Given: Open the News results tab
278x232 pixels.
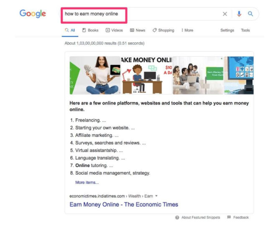Looking at the screenshot, I should click(138, 30).
